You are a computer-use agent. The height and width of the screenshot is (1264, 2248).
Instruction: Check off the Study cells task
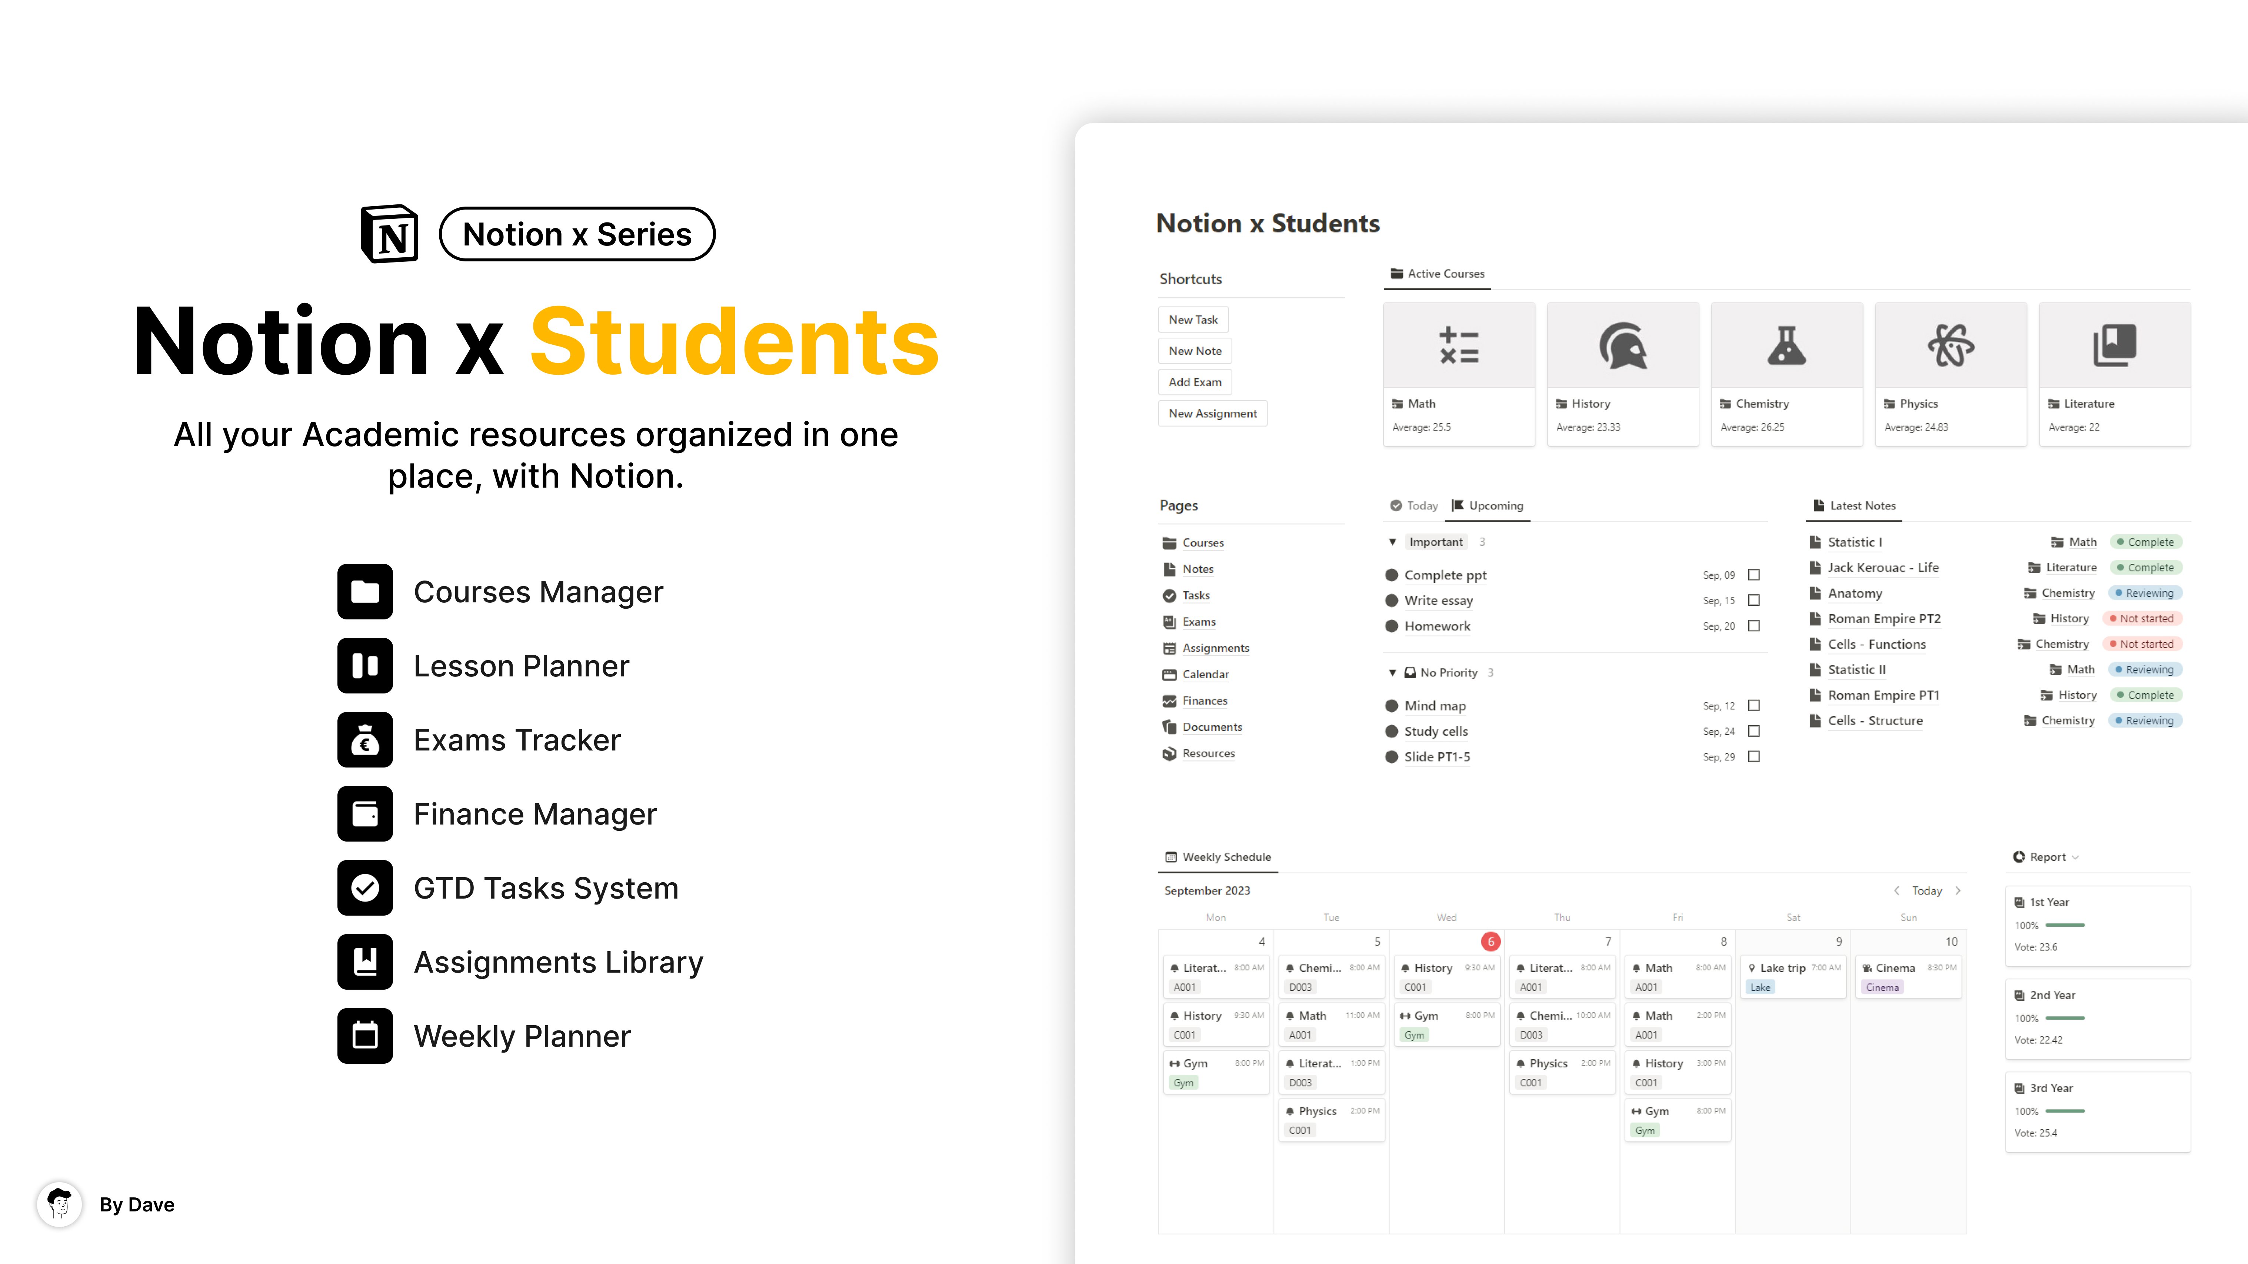(1754, 731)
